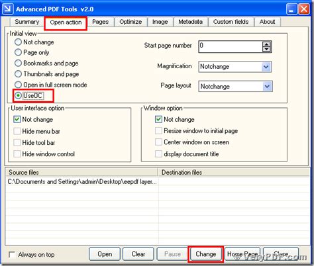The image size is (314, 266).
Task: Uncheck Not change under Window option
Action: pos(158,119)
